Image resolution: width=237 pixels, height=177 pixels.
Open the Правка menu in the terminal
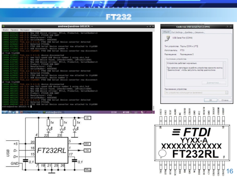pyautogui.click(x=14, y=30)
